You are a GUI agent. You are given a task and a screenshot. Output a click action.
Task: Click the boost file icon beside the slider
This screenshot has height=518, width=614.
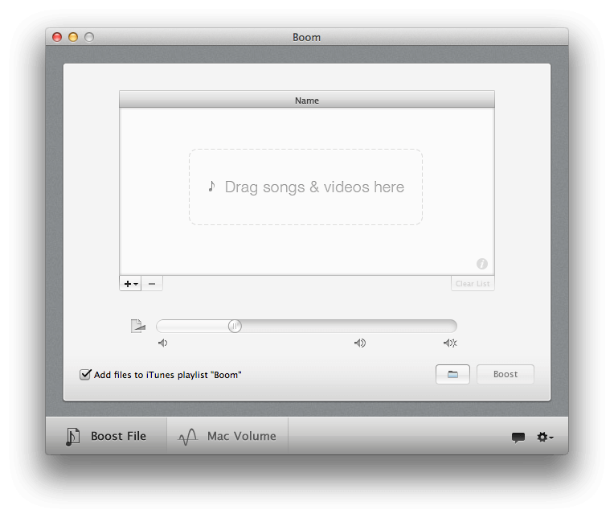pyautogui.click(x=138, y=326)
